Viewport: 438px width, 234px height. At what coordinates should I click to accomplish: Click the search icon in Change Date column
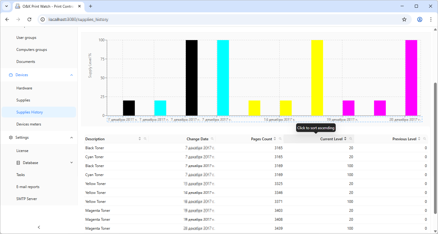click(x=212, y=139)
